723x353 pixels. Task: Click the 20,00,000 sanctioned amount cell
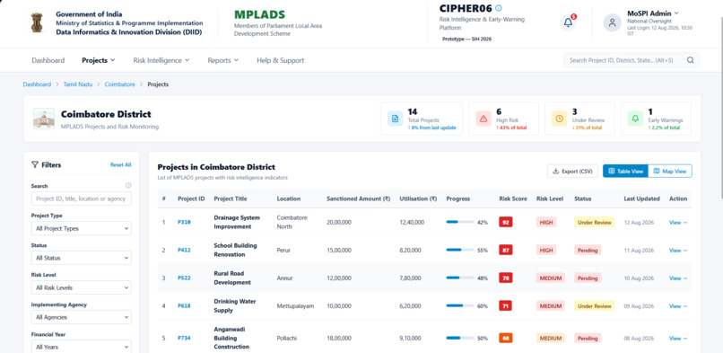(339, 223)
